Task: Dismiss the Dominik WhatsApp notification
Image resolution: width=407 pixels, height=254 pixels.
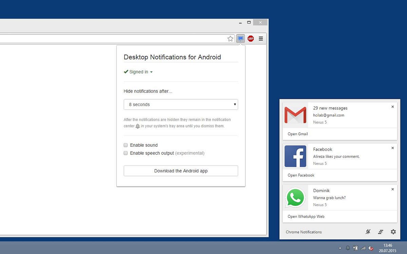Action: (392, 189)
